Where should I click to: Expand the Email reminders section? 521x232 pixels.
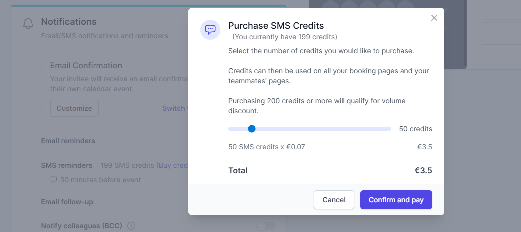click(68, 141)
